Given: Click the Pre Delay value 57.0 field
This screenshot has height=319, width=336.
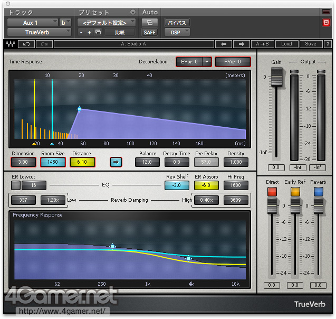Looking at the screenshot, I should (x=206, y=162).
